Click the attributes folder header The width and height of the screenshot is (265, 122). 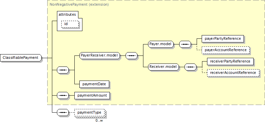click(x=67, y=14)
